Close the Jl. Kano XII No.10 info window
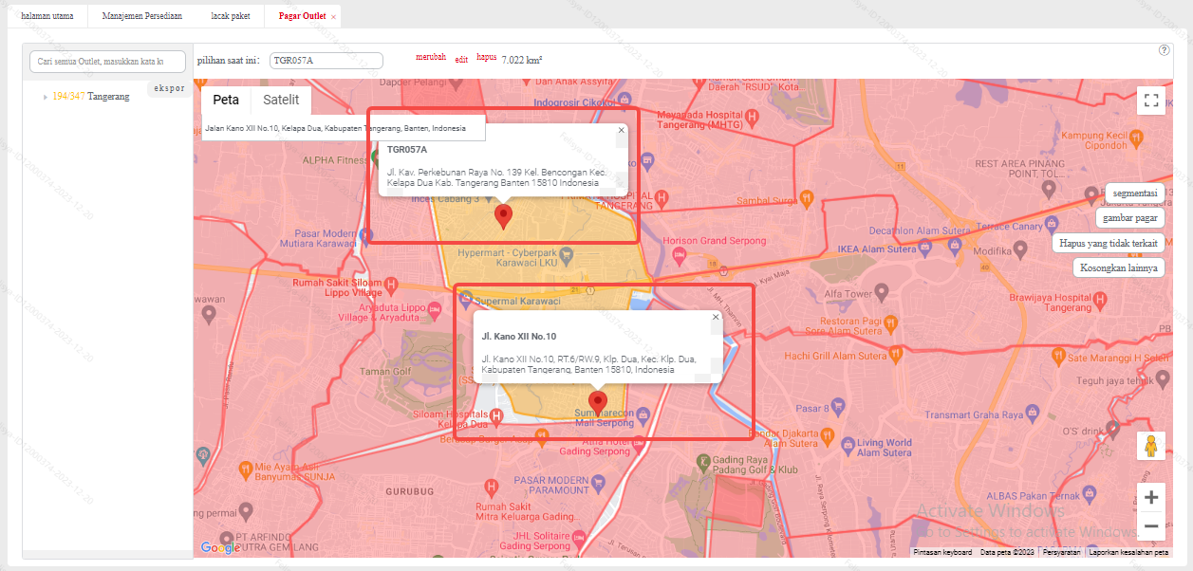 click(716, 317)
